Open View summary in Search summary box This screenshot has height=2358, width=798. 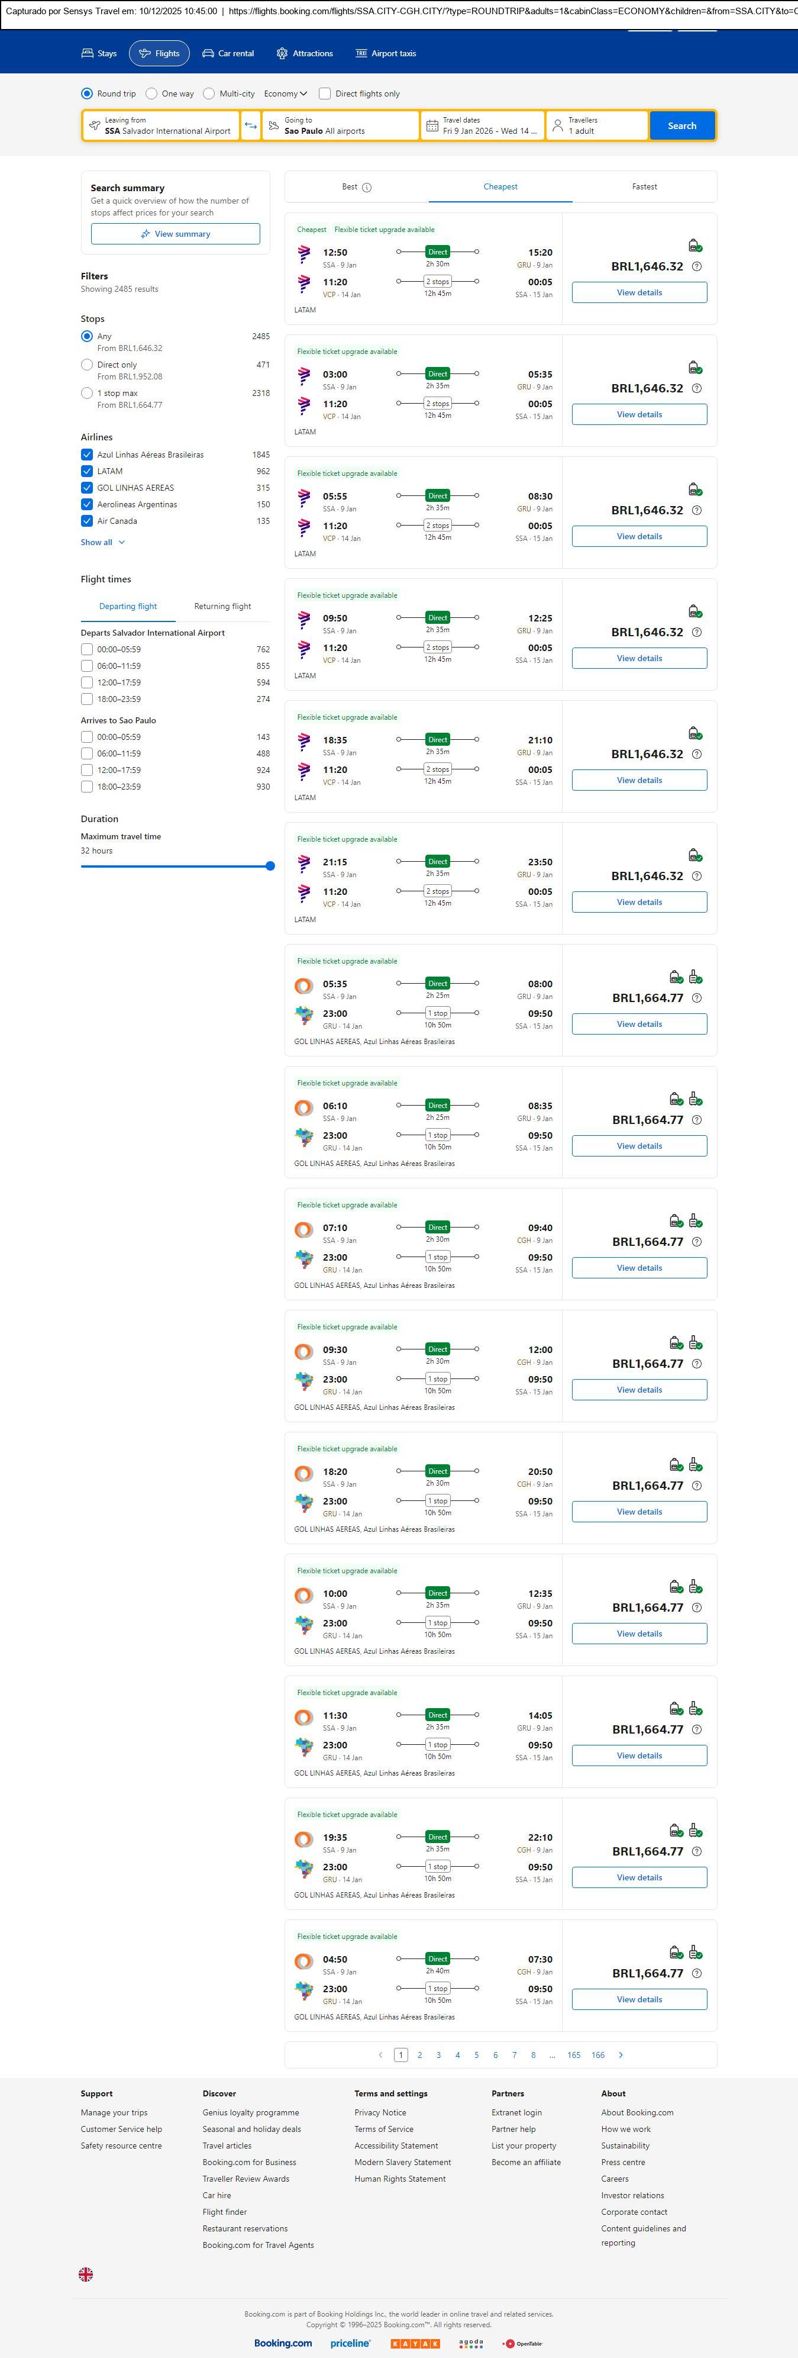click(175, 234)
